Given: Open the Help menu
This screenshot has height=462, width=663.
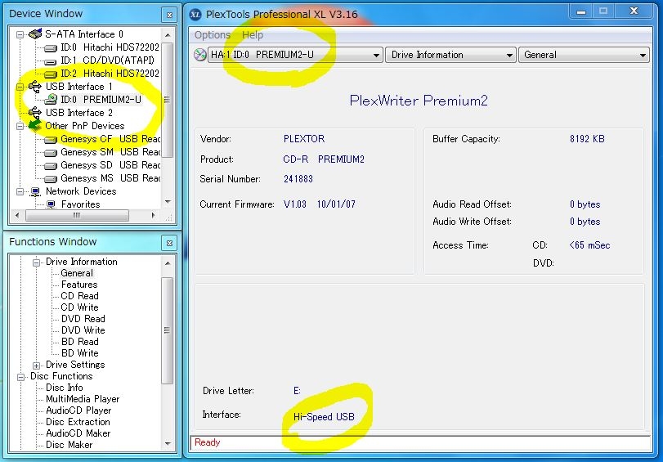Looking at the screenshot, I should [x=253, y=35].
